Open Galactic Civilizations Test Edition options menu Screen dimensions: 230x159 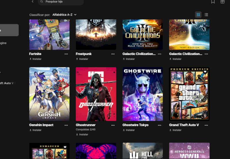pos(206,54)
